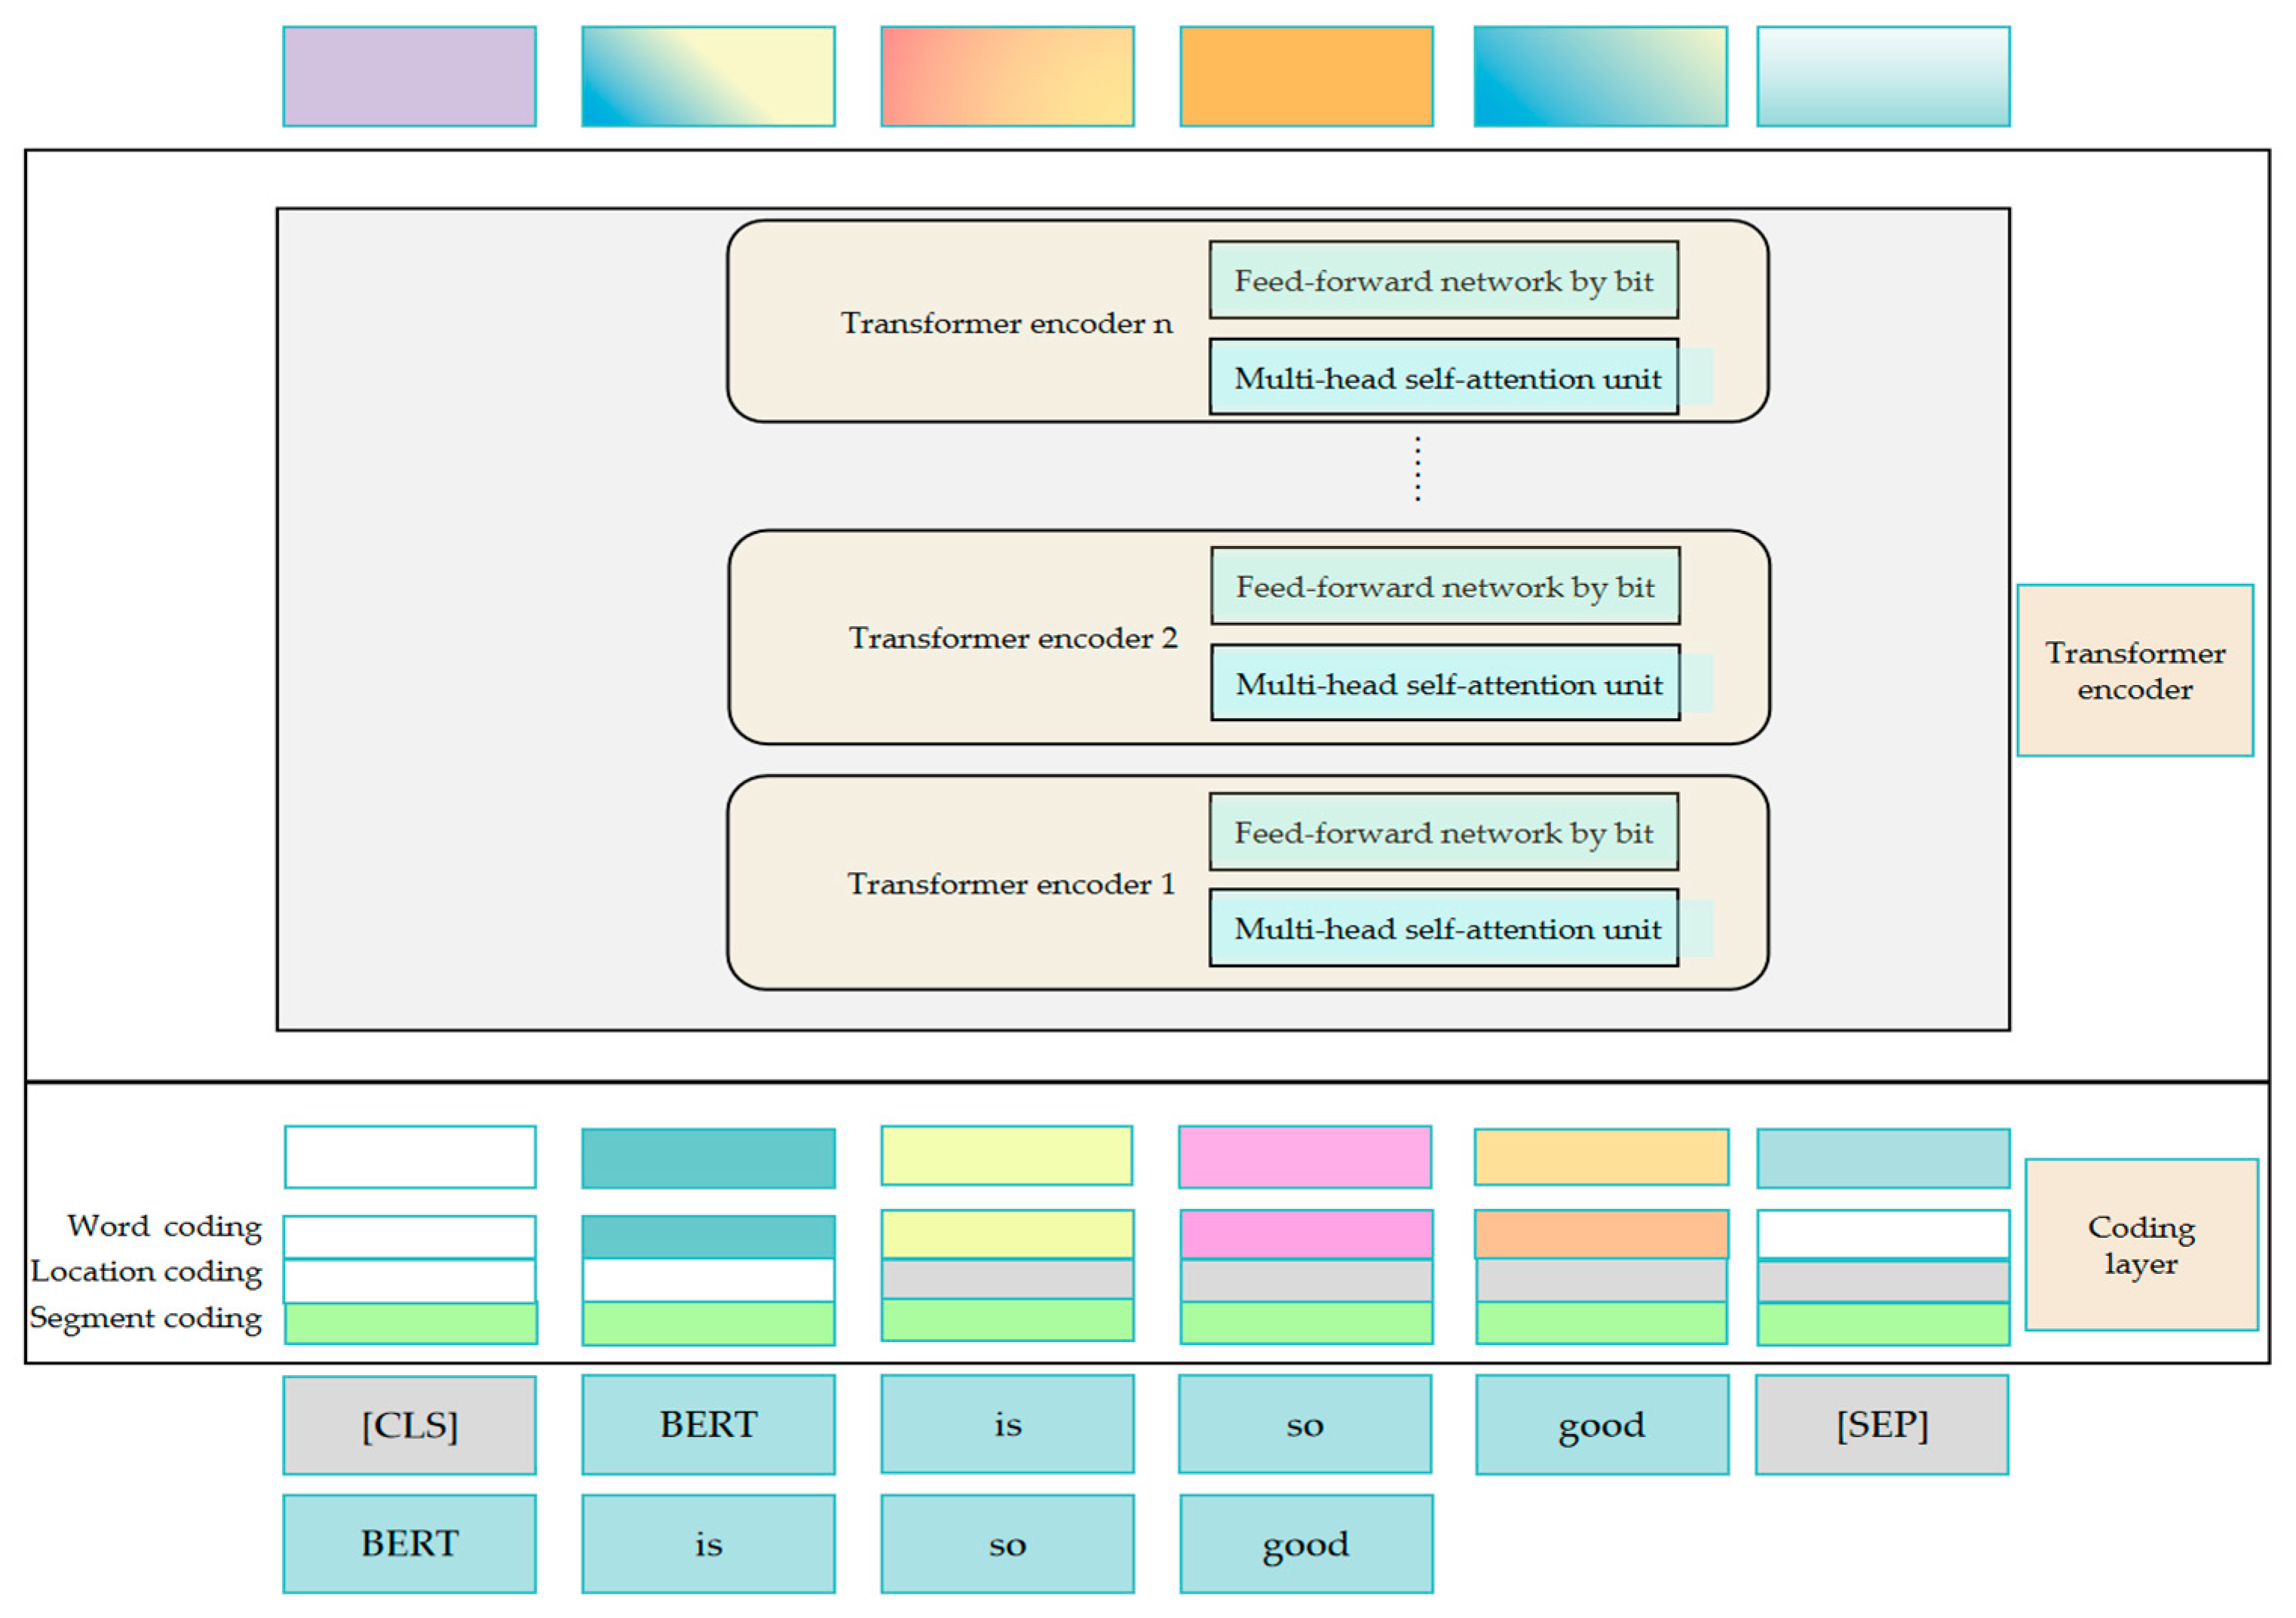The height and width of the screenshot is (1618, 2296).
Task: Click Feed-forward network box in encoder 1
Action: pyautogui.click(x=1443, y=831)
